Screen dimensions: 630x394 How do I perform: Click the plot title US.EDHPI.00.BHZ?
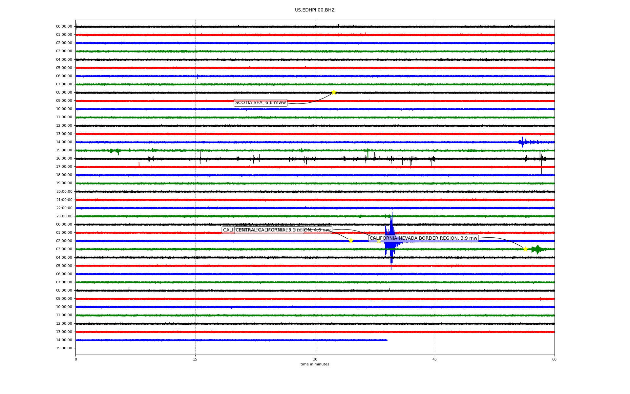[x=315, y=10]
